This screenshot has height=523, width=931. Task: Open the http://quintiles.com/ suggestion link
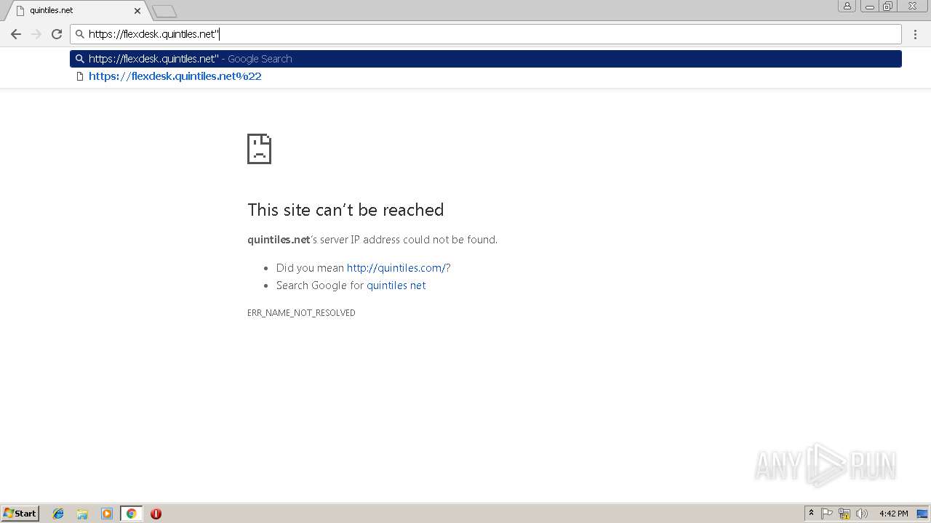coord(396,268)
